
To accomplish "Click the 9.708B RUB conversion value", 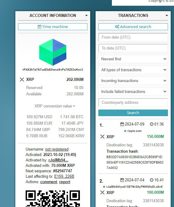I will 37,136.
